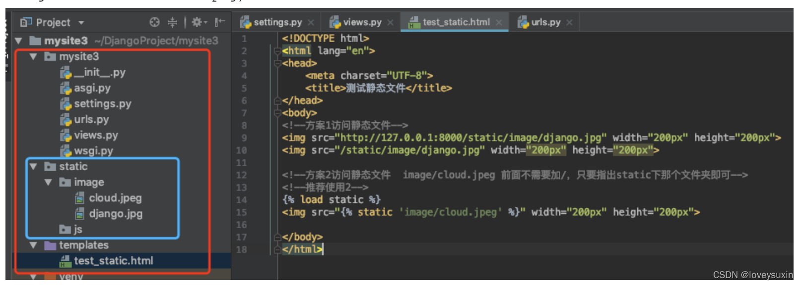Click line number 15 in the gutter
This screenshot has height=285, width=801.
tap(242, 212)
